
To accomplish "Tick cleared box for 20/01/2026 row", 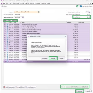I will [5, 58].
